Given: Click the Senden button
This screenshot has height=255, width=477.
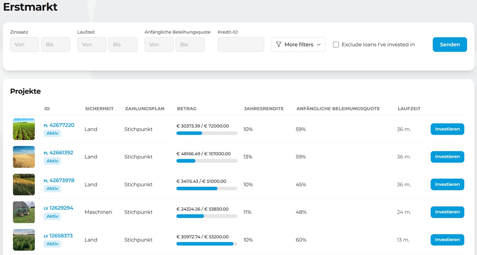Looking at the screenshot, I should coord(450,44).
